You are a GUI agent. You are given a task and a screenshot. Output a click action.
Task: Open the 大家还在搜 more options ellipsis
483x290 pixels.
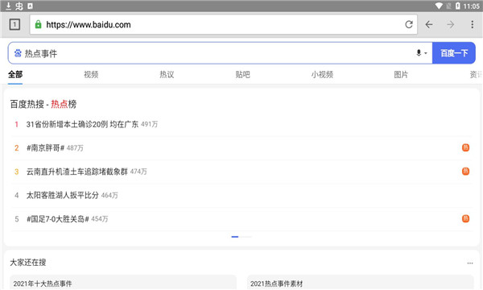point(470,263)
